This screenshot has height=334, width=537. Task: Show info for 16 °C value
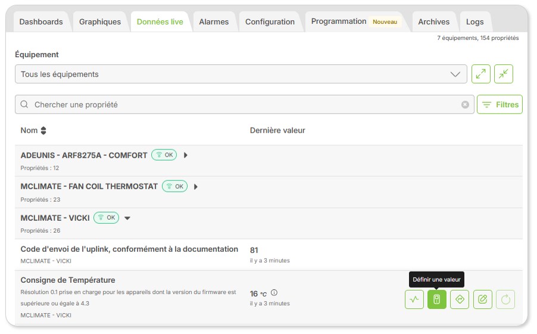click(274, 292)
